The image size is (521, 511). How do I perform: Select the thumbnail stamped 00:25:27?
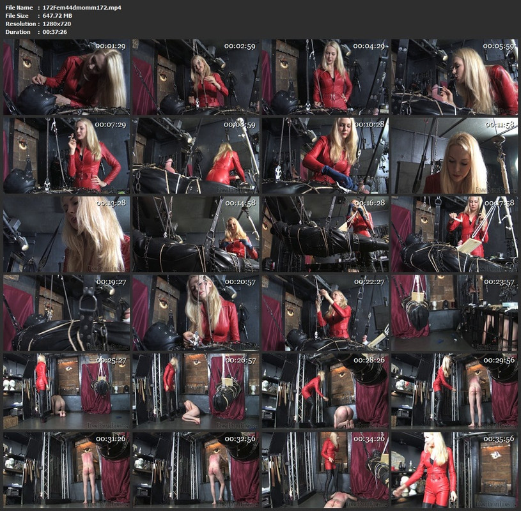[x=66, y=391]
